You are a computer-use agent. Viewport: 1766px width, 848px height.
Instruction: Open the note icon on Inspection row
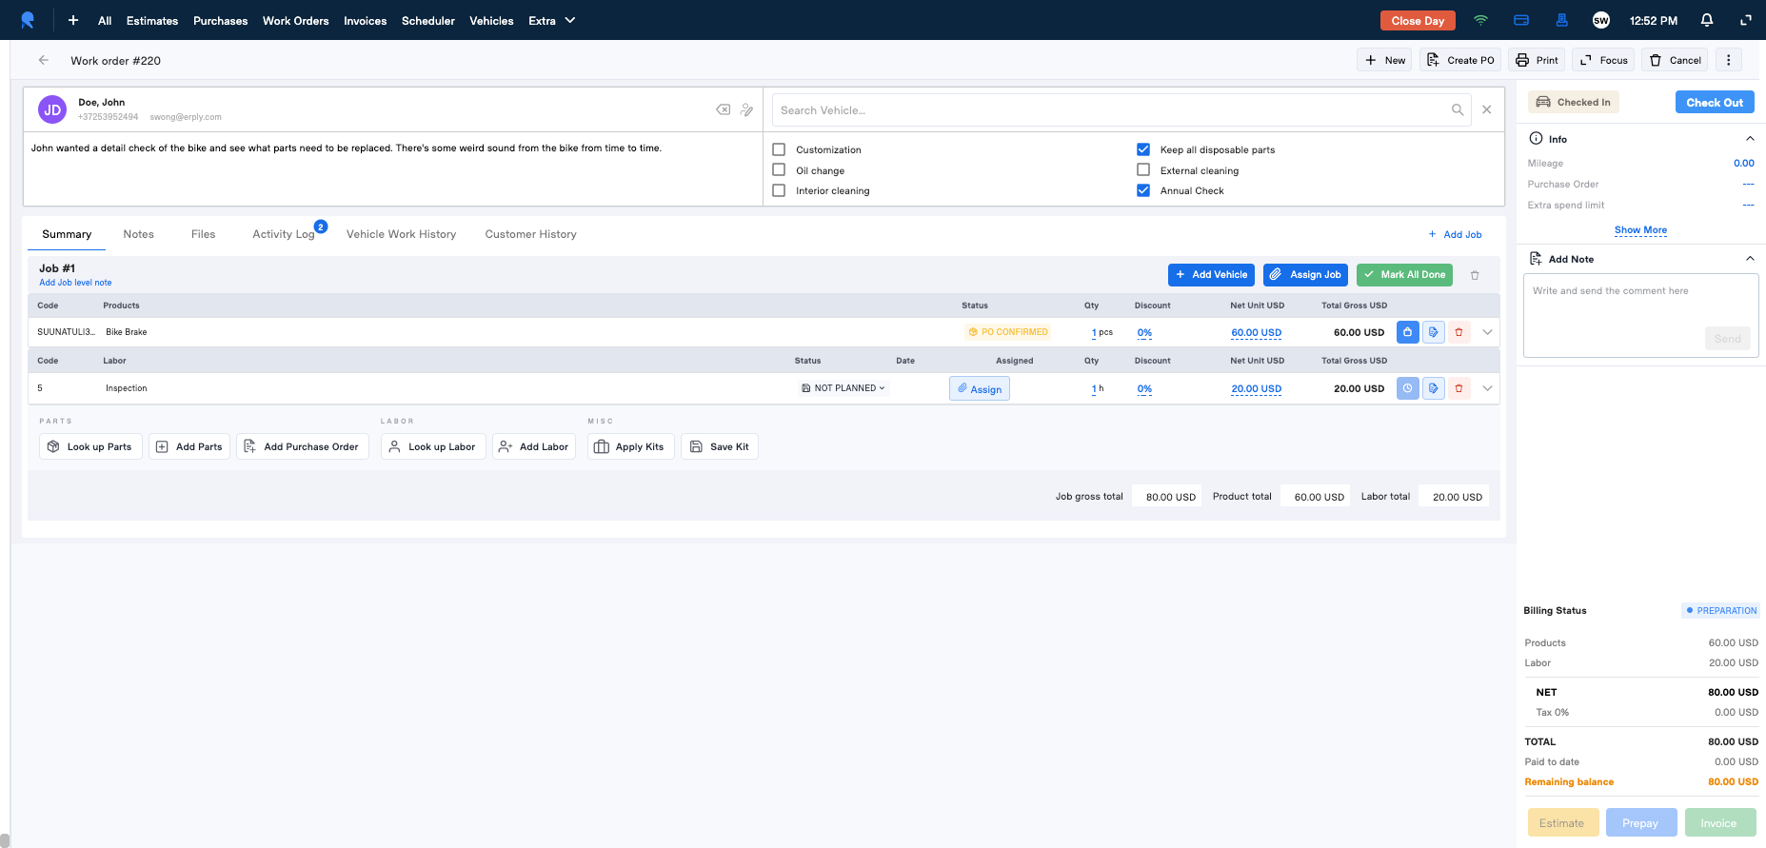(x=1433, y=388)
